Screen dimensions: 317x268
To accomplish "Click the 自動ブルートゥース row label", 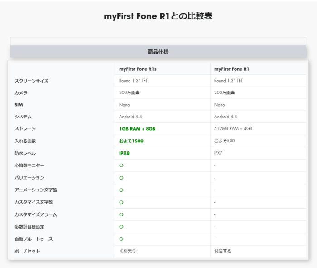I will coord(34,239).
